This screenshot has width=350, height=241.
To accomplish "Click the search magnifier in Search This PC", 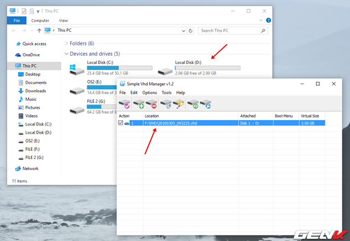I will (263, 31).
